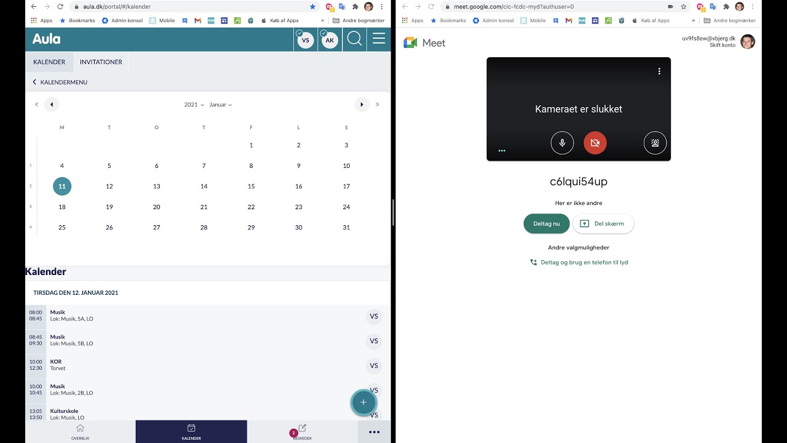This screenshot has width=787, height=443.
Task: Turn the camera on in Meet preview
Action: 595,143
